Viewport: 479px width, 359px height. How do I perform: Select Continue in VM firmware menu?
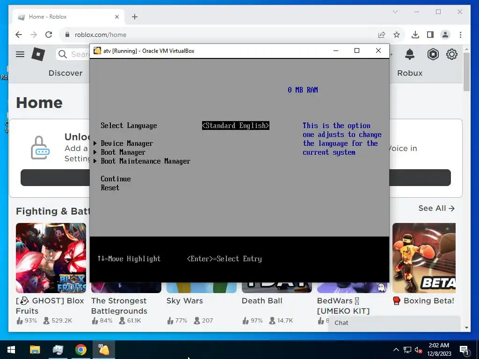(116, 179)
